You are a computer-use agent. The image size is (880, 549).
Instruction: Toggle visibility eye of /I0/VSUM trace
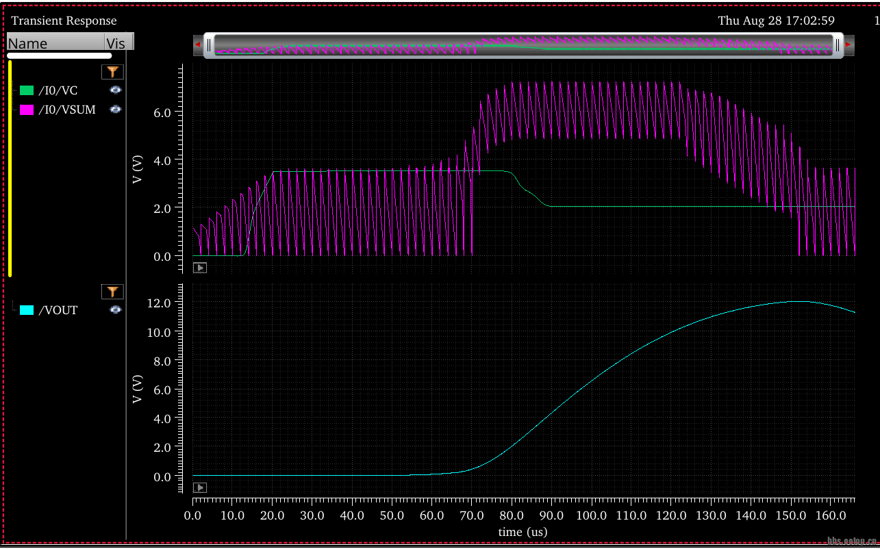click(116, 110)
